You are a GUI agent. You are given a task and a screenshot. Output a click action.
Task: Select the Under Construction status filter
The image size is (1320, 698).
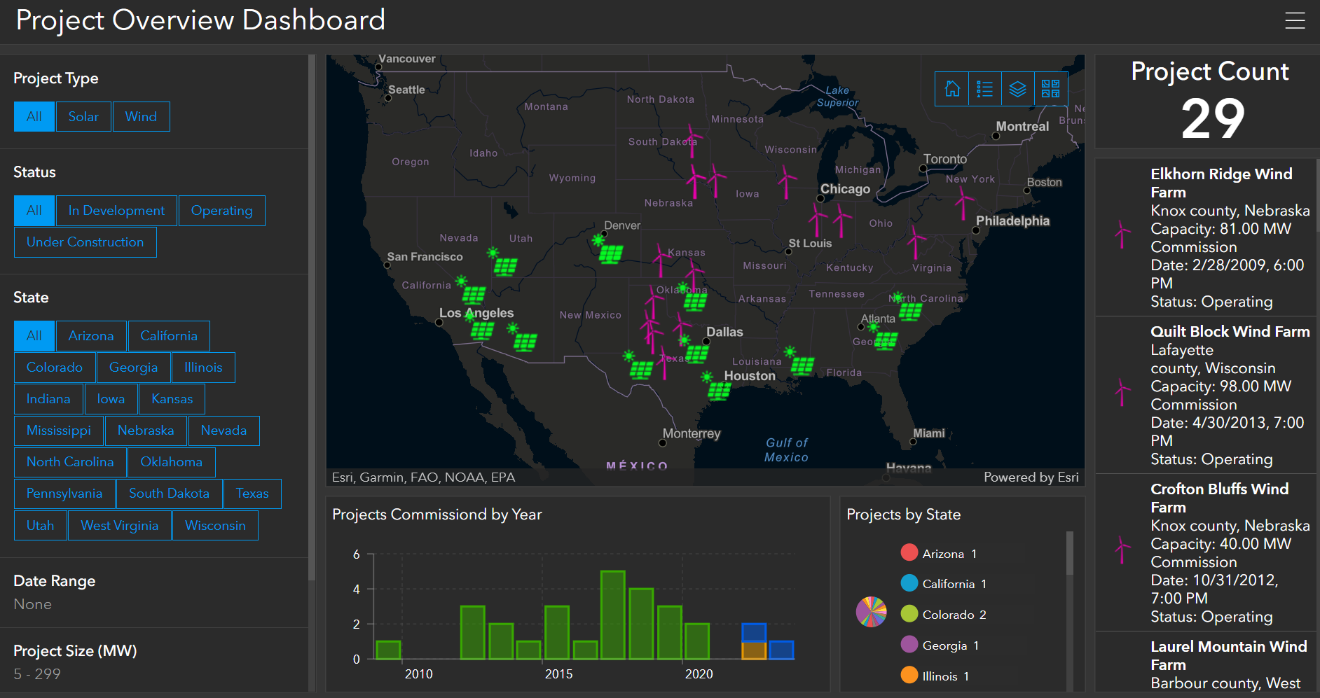85,242
